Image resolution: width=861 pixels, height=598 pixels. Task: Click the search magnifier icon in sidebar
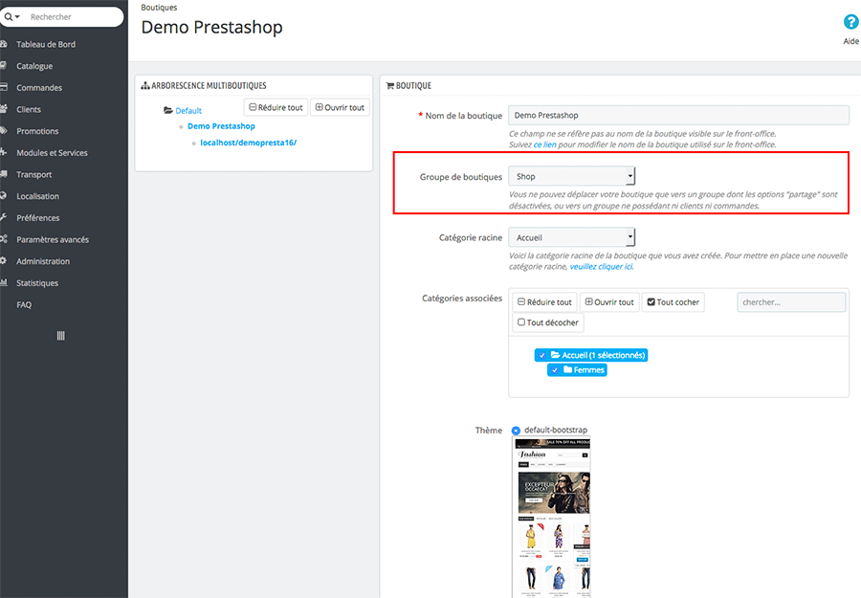pyautogui.click(x=9, y=17)
